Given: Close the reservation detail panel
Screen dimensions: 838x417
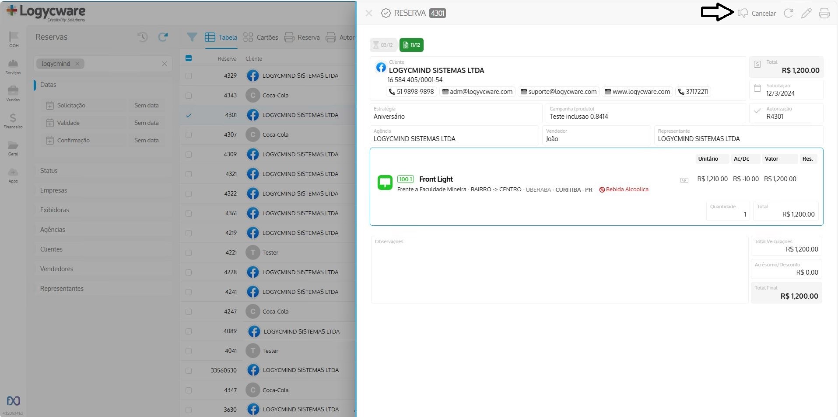Looking at the screenshot, I should (369, 13).
